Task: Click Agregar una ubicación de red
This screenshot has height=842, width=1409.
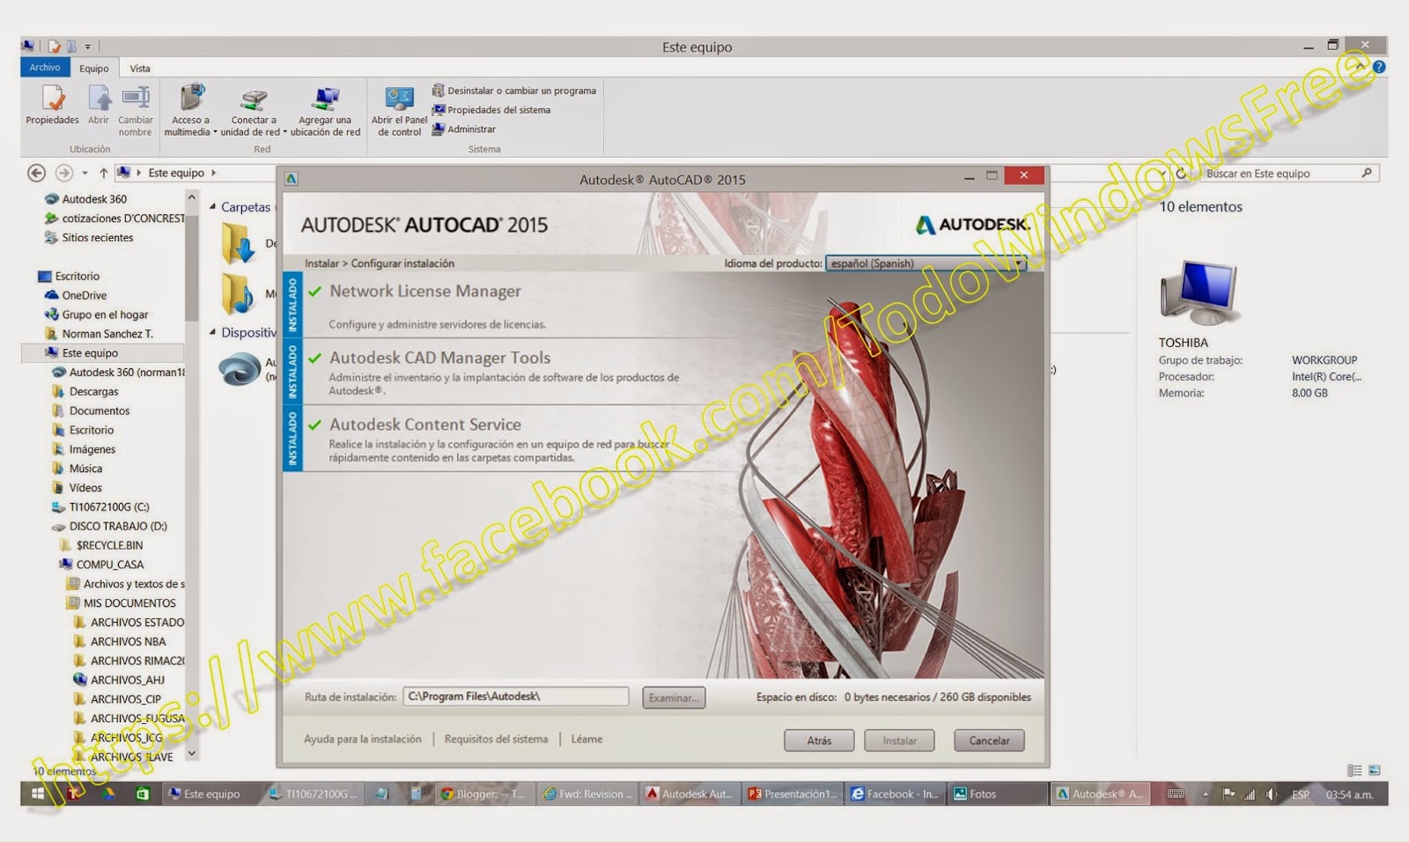Action: pyautogui.click(x=326, y=111)
